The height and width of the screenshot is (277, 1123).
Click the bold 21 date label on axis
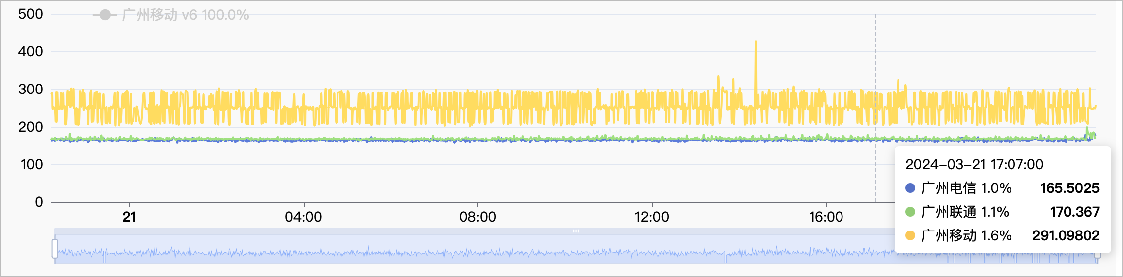[129, 217]
